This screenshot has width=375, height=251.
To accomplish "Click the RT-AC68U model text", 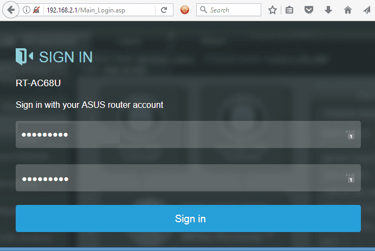I will point(38,83).
